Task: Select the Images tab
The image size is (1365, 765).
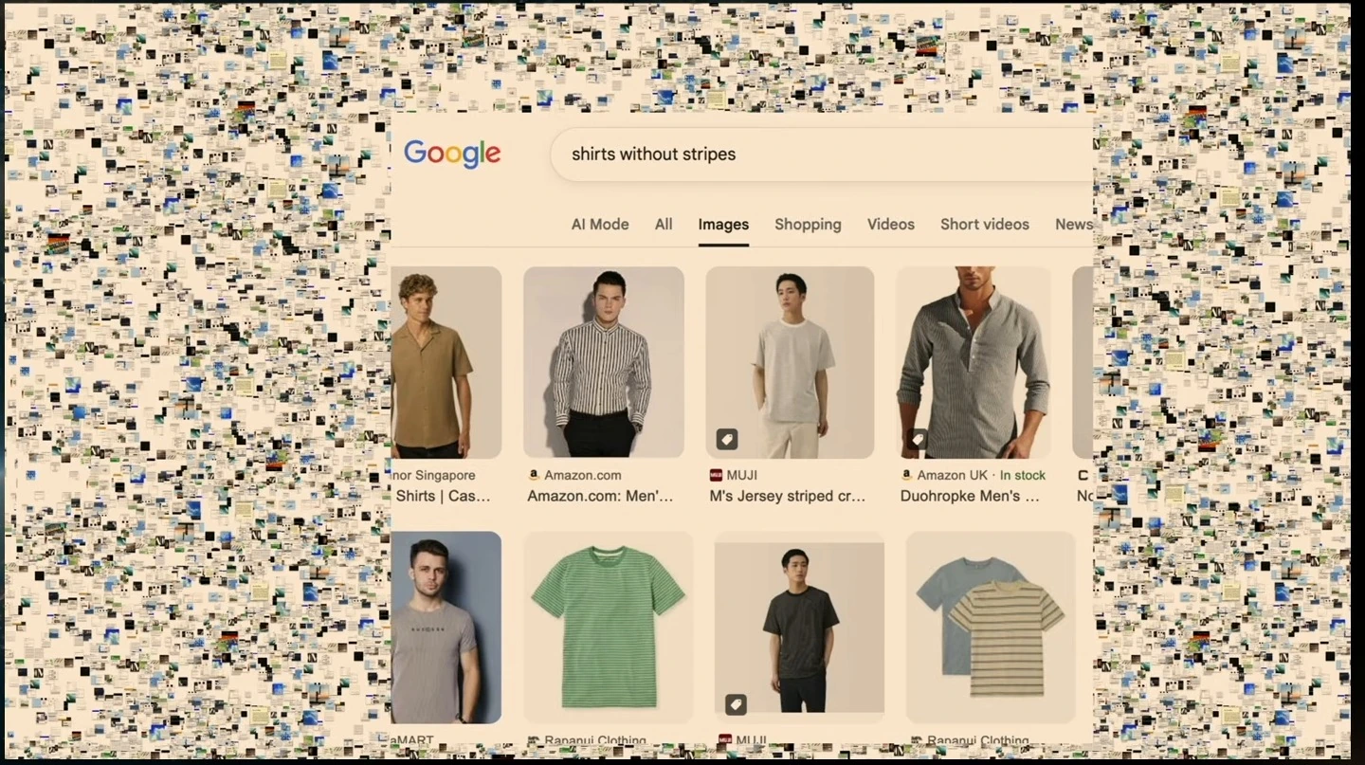Action: pos(723,225)
